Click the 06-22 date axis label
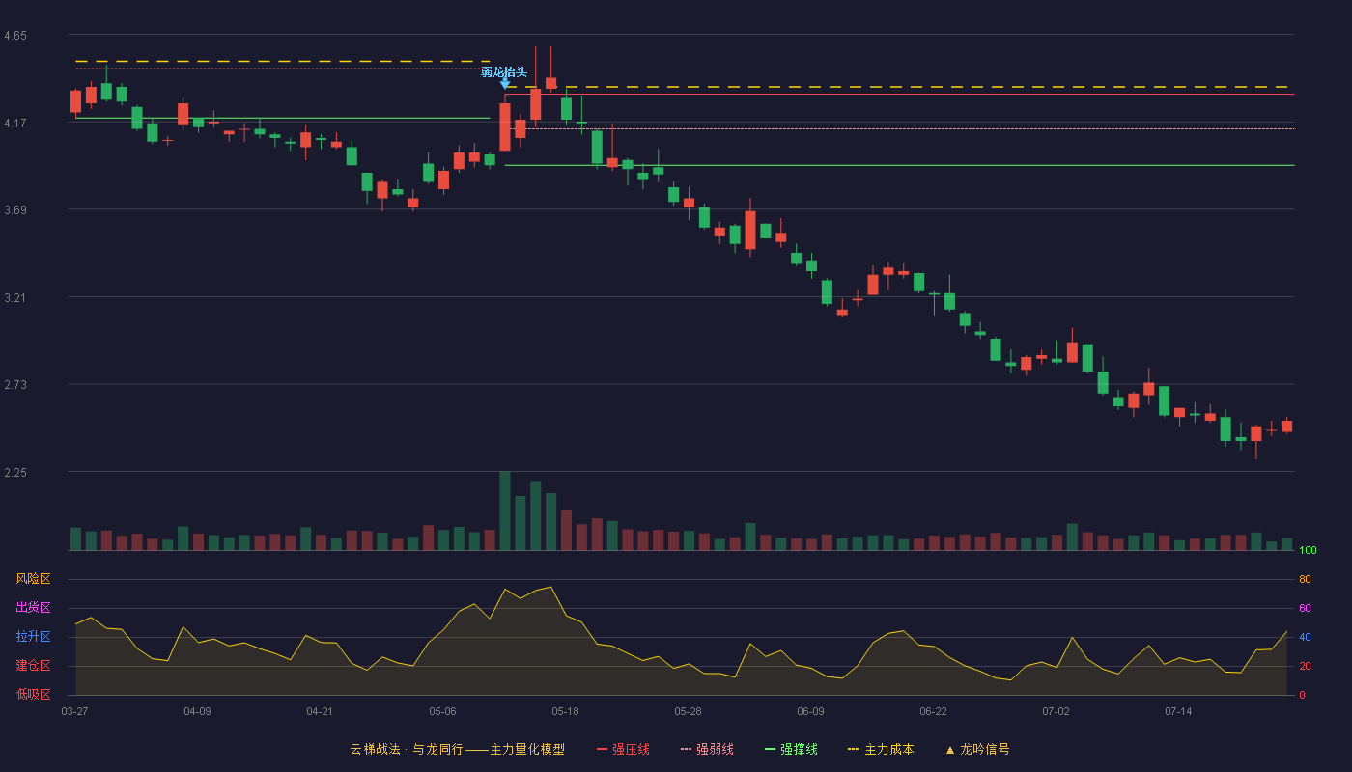1352x772 pixels. (x=933, y=711)
